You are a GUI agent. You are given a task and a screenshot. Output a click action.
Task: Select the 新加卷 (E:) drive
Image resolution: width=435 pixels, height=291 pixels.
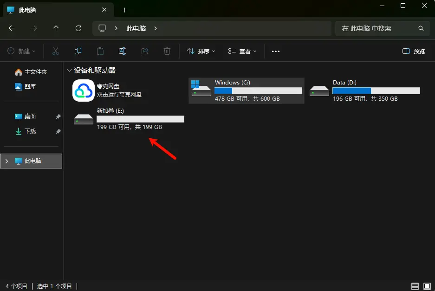pyautogui.click(x=129, y=119)
